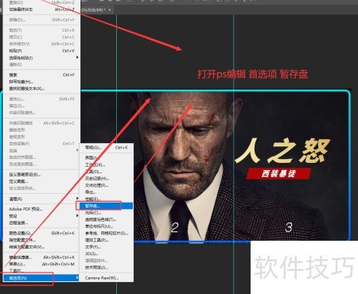This screenshot has width=358, height=294.
Task: Choose 粘贴 paste menu item
Action: tap(41, 51)
